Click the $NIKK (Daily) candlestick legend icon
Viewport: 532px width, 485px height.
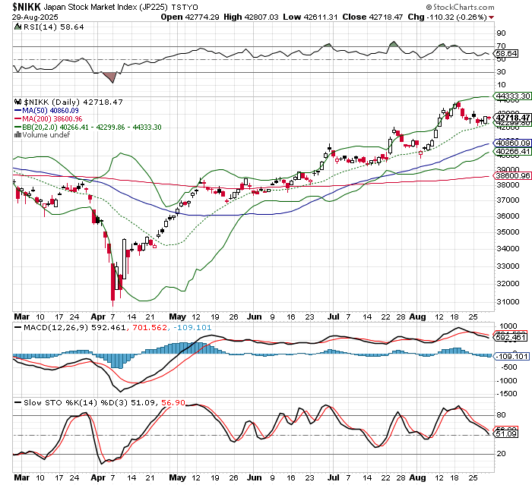point(17,101)
